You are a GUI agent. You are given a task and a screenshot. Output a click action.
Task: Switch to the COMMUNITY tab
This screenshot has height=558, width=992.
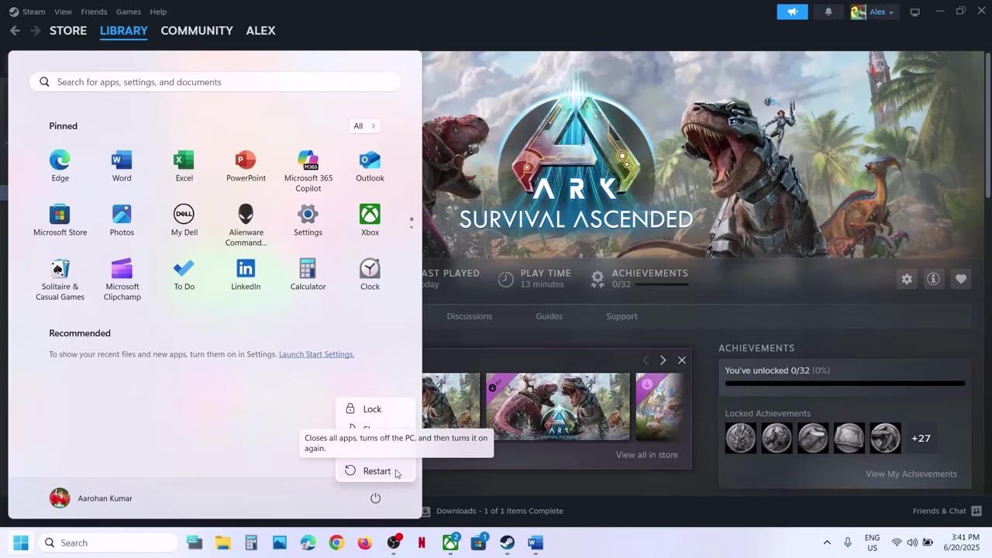[197, 30]
